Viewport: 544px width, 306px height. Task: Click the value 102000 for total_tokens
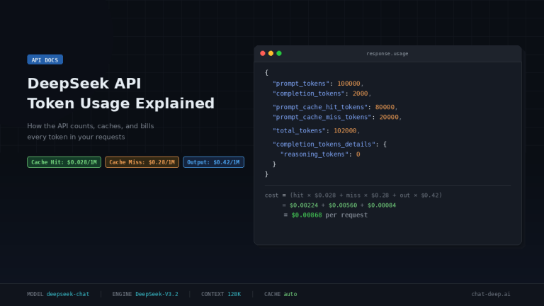(x=345, y=131)
